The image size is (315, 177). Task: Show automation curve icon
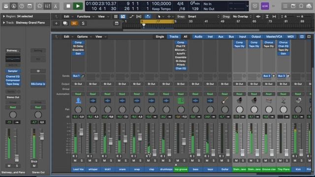(x=131, y=16)
